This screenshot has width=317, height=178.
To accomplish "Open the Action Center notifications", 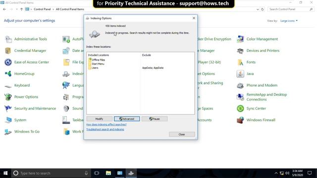I will (x=310, y=173).
